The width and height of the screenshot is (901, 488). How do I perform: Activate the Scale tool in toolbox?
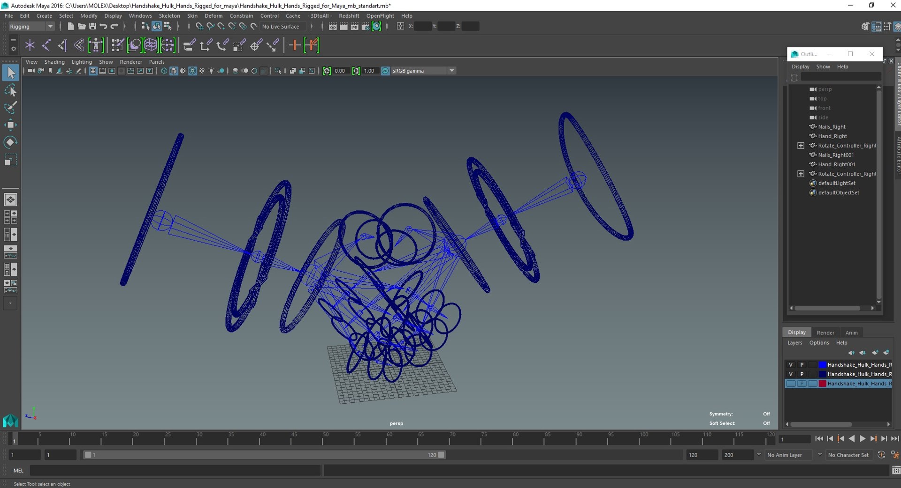pyautogui.click(x=10, y=160)
